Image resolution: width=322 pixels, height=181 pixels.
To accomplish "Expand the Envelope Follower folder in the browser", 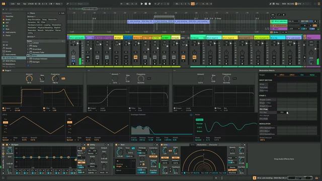I will tap(28, 59).
